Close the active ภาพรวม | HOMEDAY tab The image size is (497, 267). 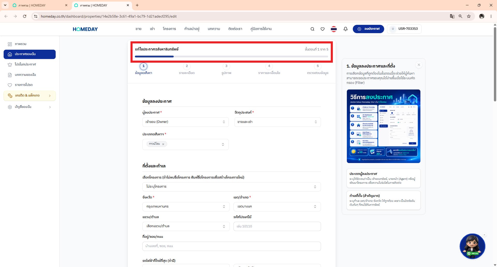(128, 5)
